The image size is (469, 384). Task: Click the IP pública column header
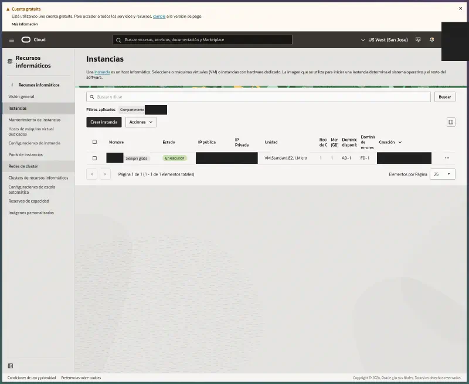207,142
